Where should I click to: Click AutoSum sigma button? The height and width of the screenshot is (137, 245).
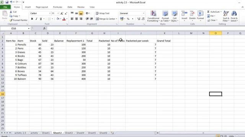(214, 12)
